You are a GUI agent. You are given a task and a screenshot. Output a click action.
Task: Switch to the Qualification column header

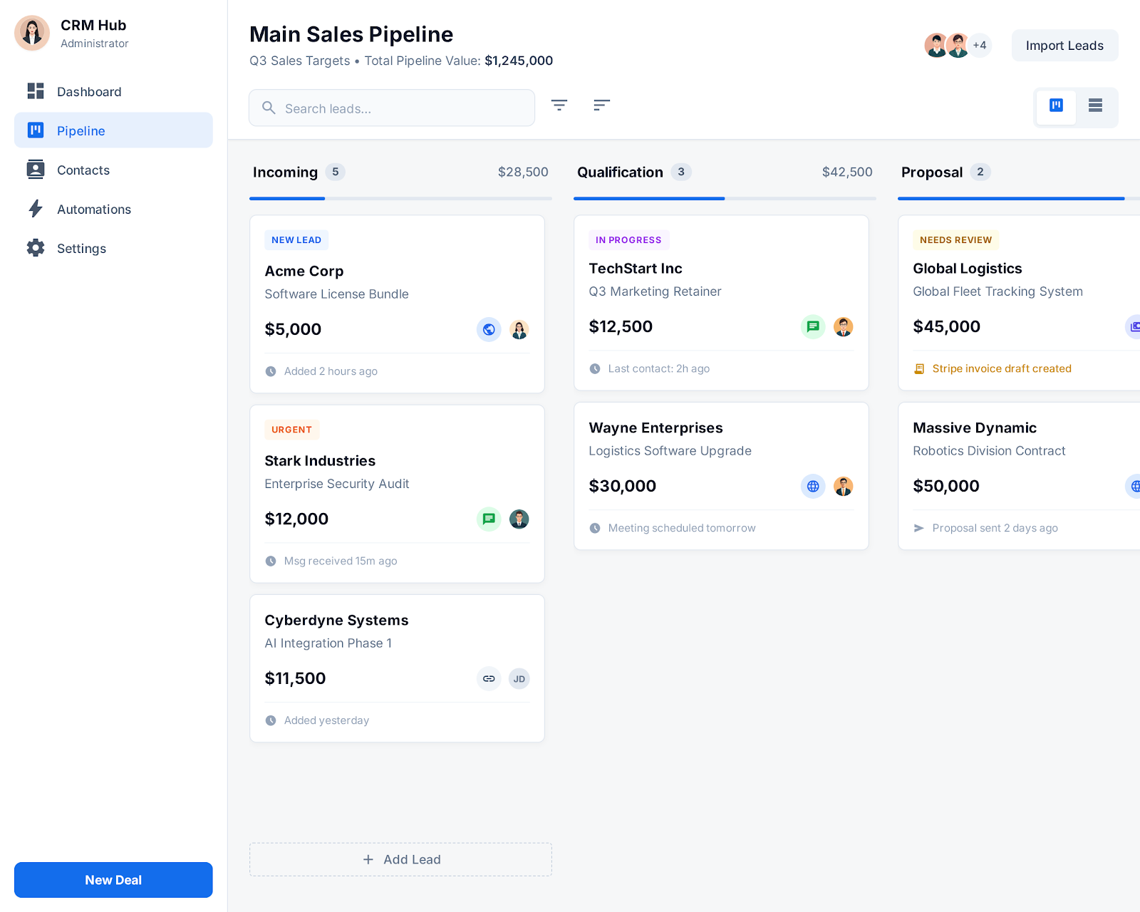click(619, 172)
